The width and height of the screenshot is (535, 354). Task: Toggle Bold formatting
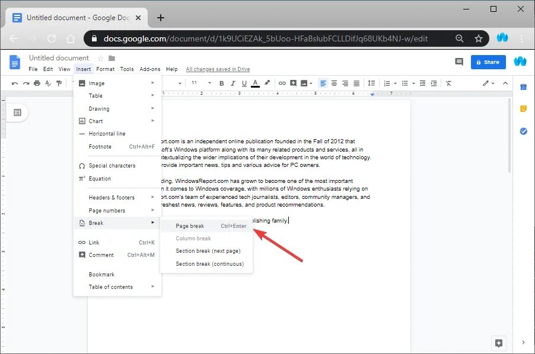pyautogui.click(x=221, y=83)
